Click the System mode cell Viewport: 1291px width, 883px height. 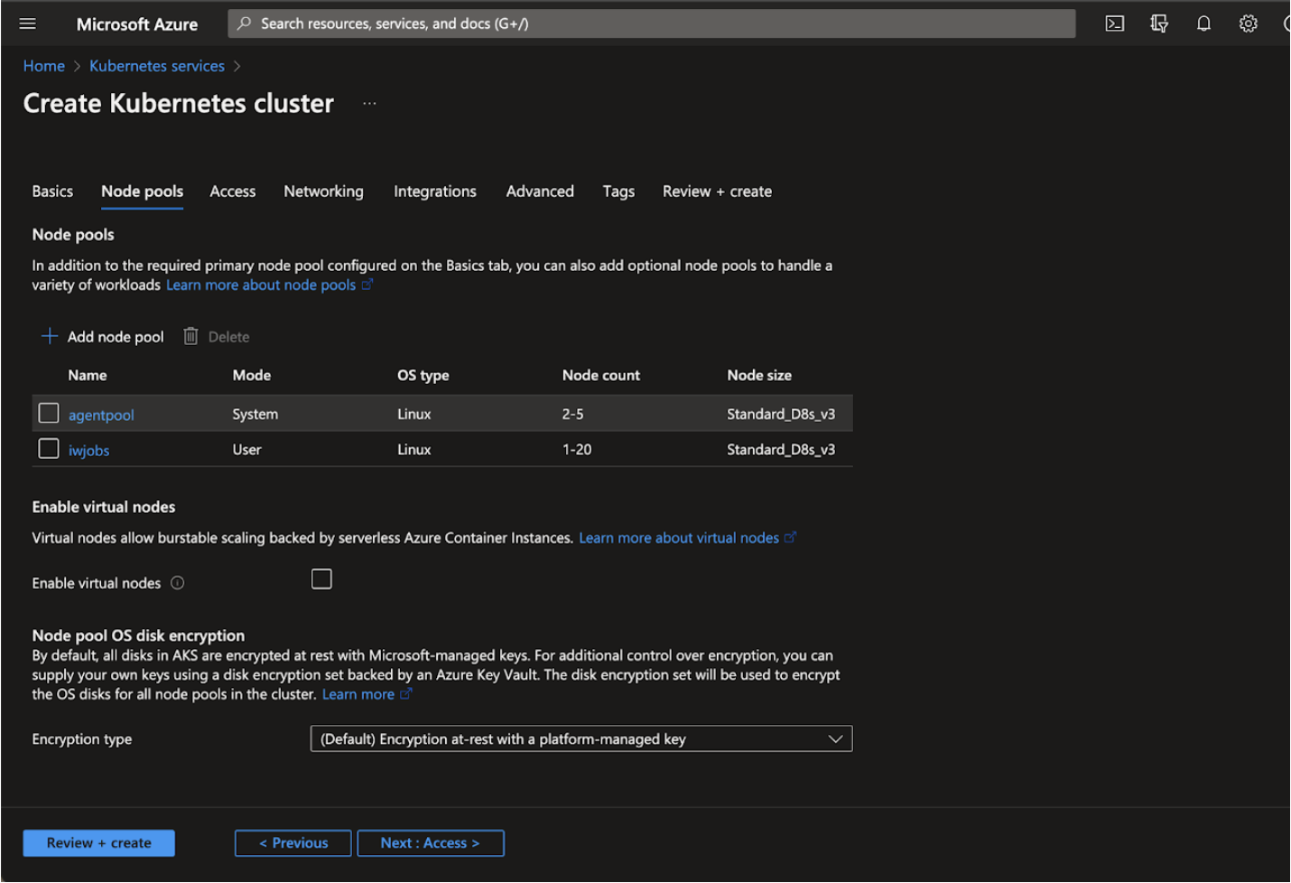pyautogui.click(x=255, y=414)
